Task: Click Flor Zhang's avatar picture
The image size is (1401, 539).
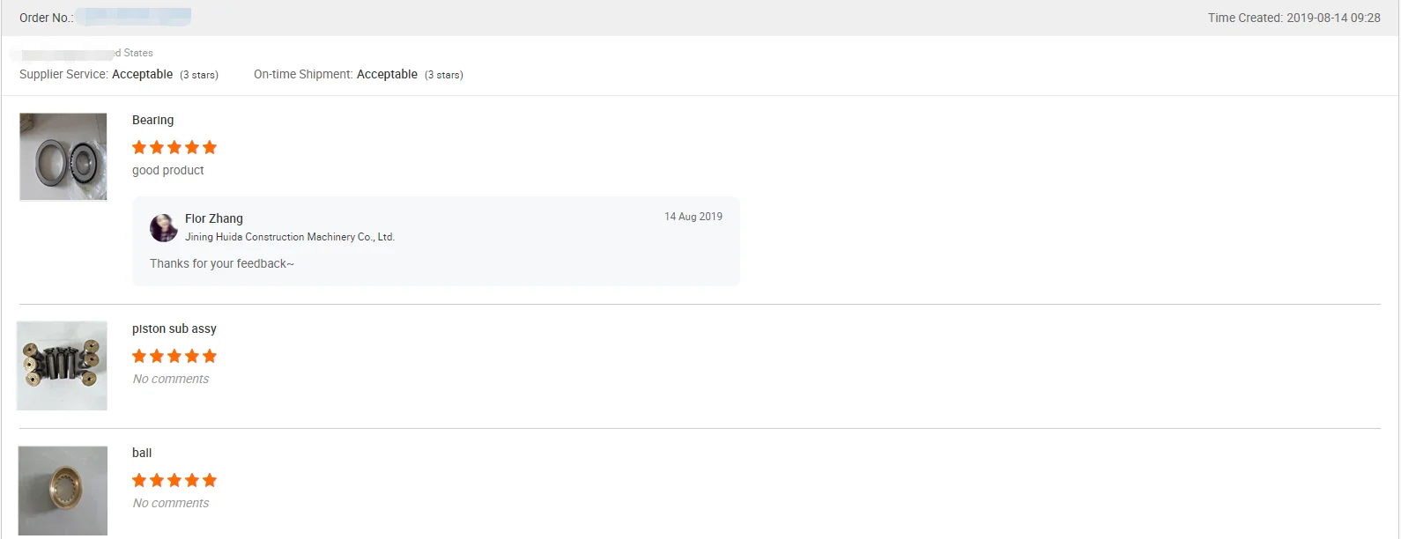Action: [x=163, y=228]
